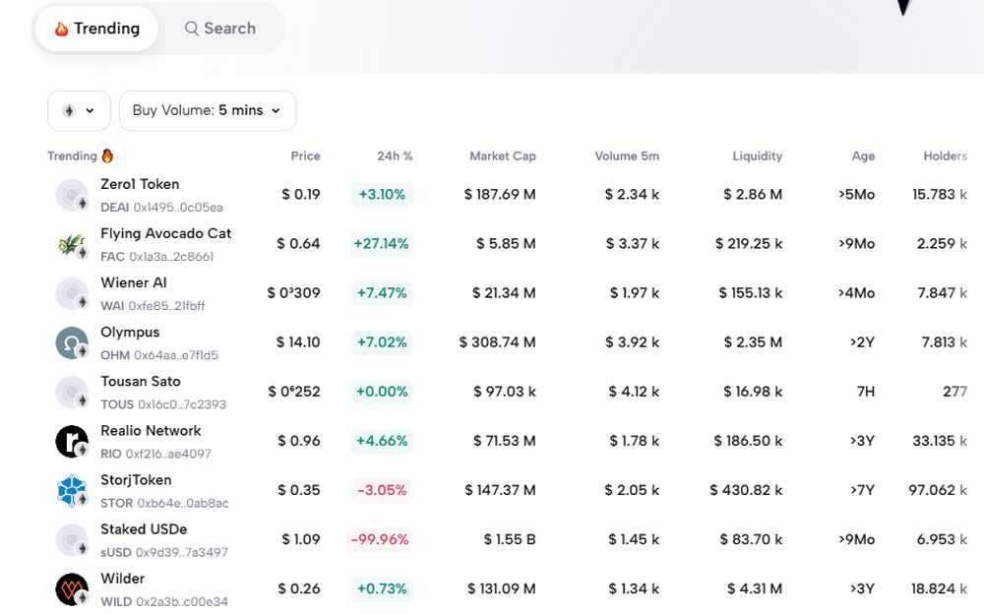This screenshot has width=984, height=615.
Task: Click the 97.062 k holders value
Action: tap(938, 490)
